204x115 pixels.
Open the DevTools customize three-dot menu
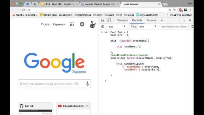184,20
